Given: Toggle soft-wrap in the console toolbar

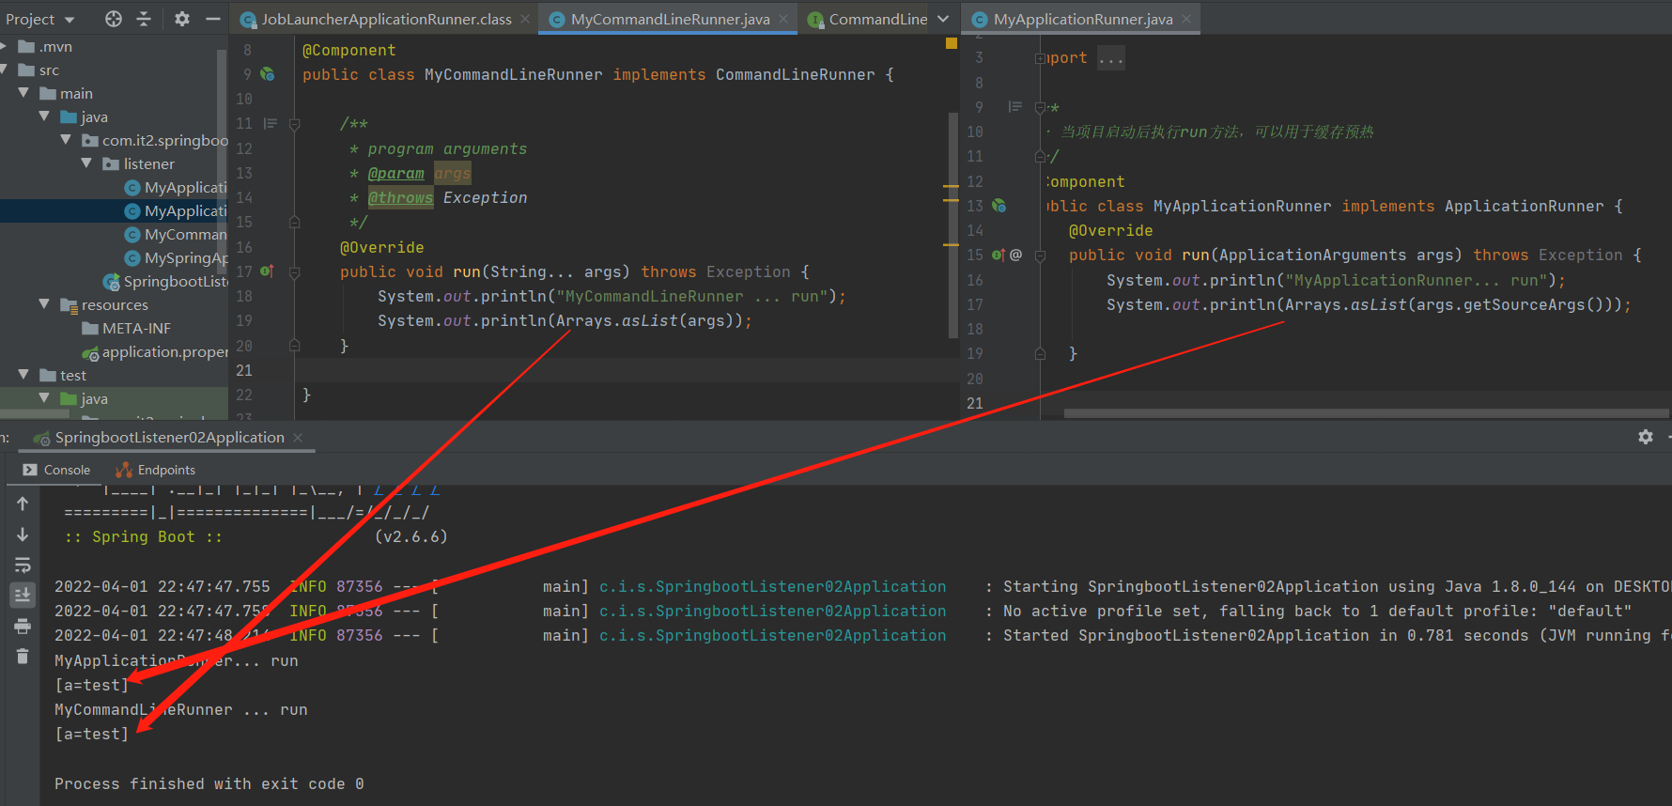Looking at the screenshot, I should point(23,565).
